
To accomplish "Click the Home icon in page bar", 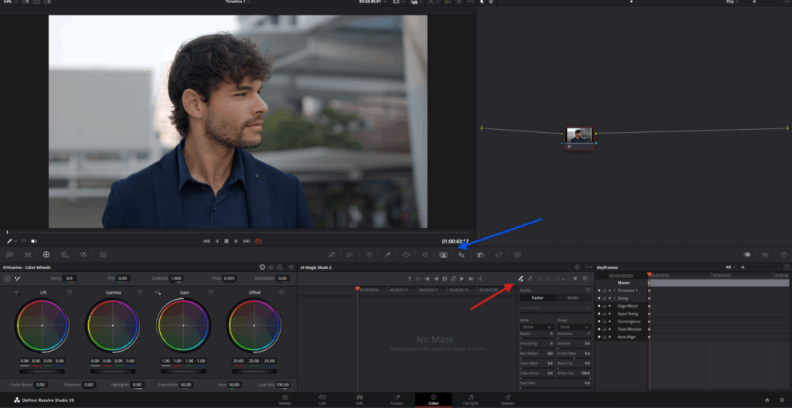I will (766, 400).
